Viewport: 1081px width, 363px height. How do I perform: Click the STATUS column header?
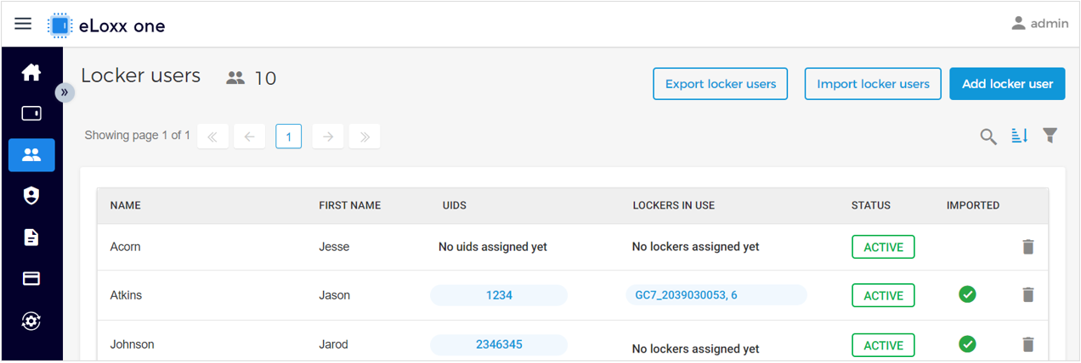coord(871,205)
